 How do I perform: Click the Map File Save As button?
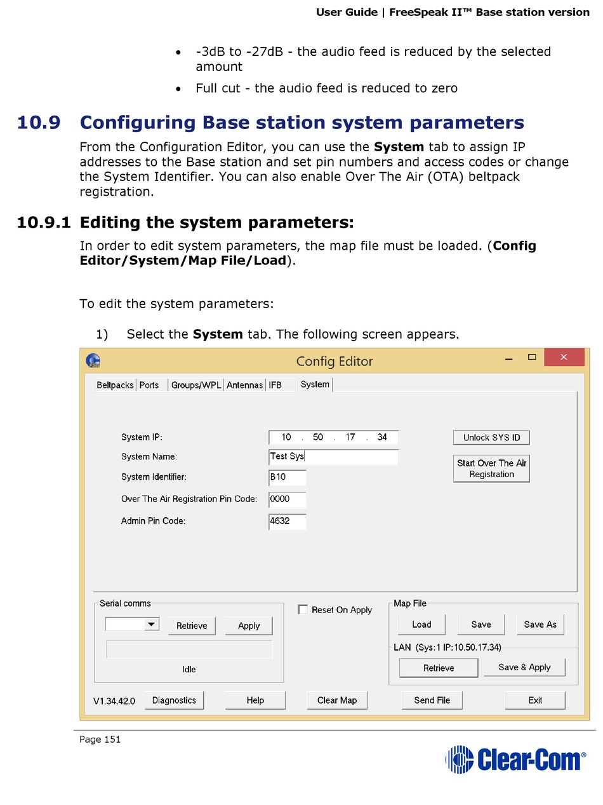coord(540,625)
